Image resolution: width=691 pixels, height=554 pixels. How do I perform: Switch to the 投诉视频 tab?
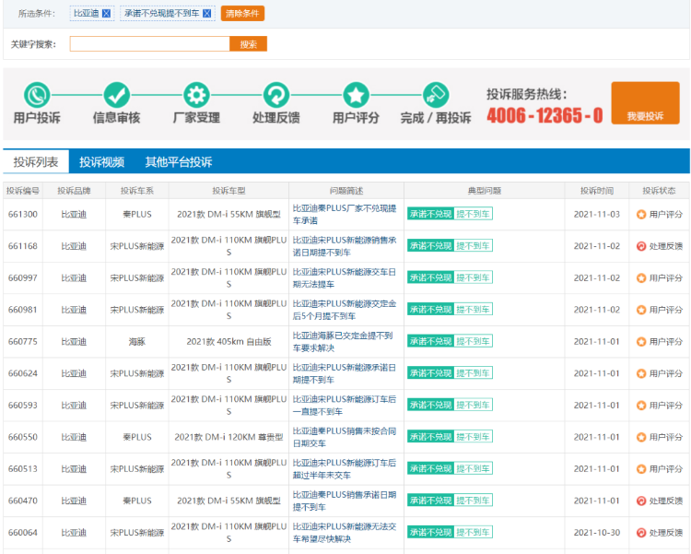pos(101,162)
